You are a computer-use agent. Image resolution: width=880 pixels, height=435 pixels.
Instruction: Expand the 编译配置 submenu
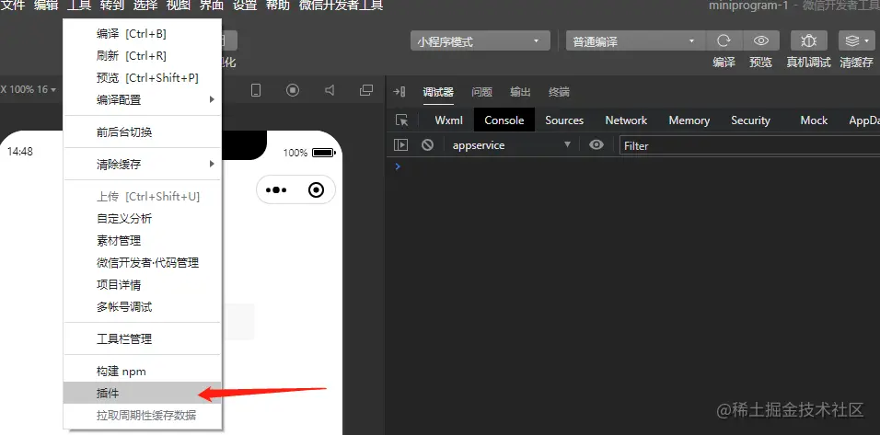point(143,99)
